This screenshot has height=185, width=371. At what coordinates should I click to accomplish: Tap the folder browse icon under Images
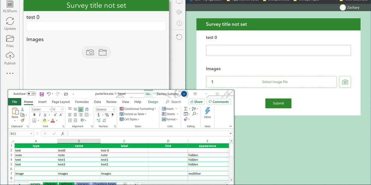coord(102,52)
